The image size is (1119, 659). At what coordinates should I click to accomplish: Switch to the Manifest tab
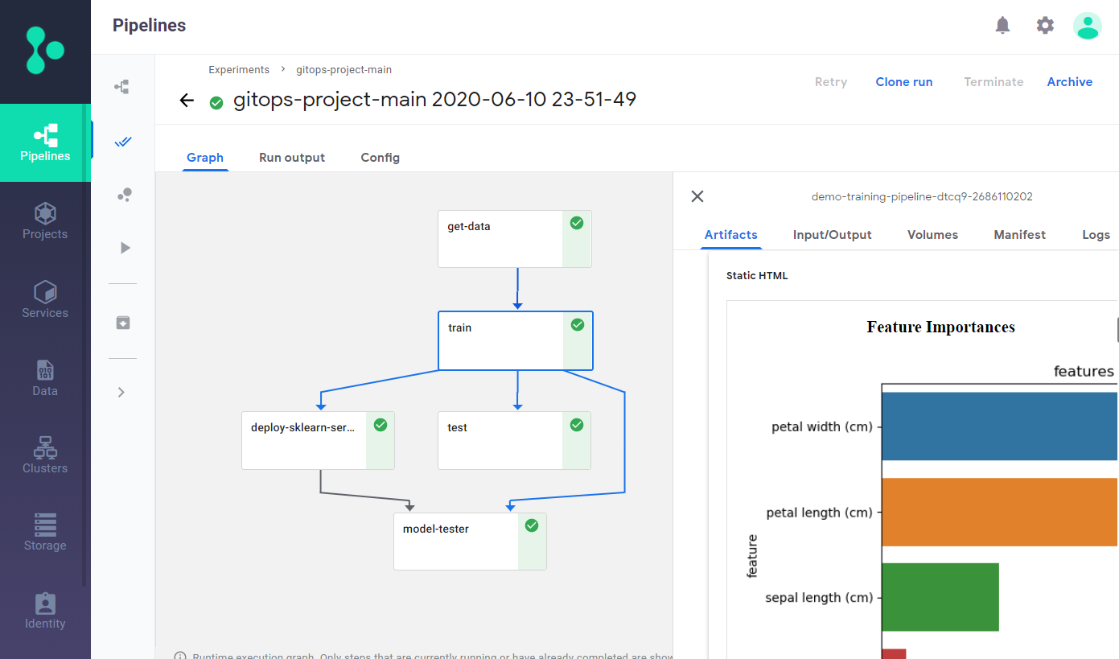(x=1020, y=235)
